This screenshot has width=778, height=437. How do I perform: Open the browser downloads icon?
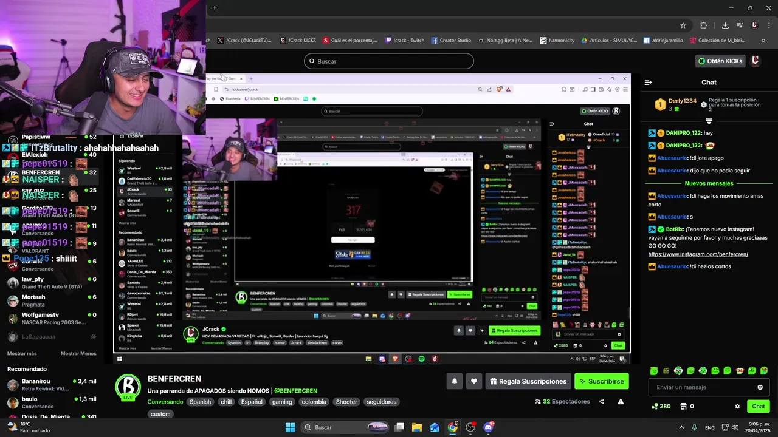725,25
